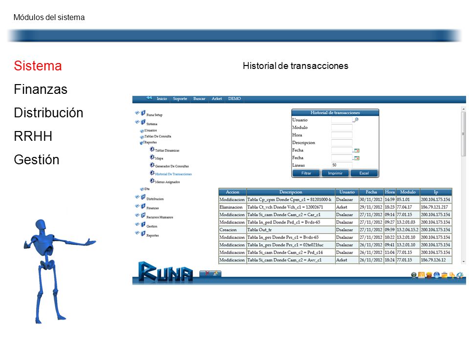Expand the bottom Reportes module arrow
Screen dimensions: 469x352
pos(137,233)
